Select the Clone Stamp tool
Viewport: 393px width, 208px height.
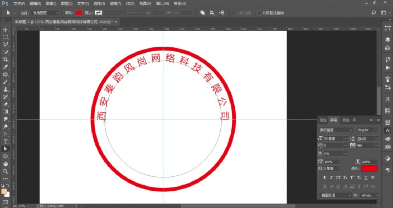[x=5, y=89]
